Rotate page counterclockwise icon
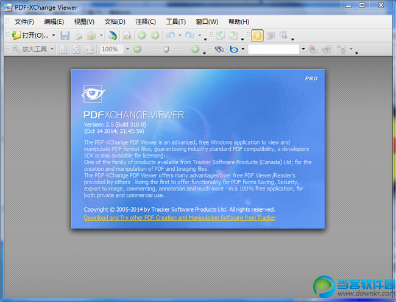This screenshot has height=302, width=396. (220, 35)
